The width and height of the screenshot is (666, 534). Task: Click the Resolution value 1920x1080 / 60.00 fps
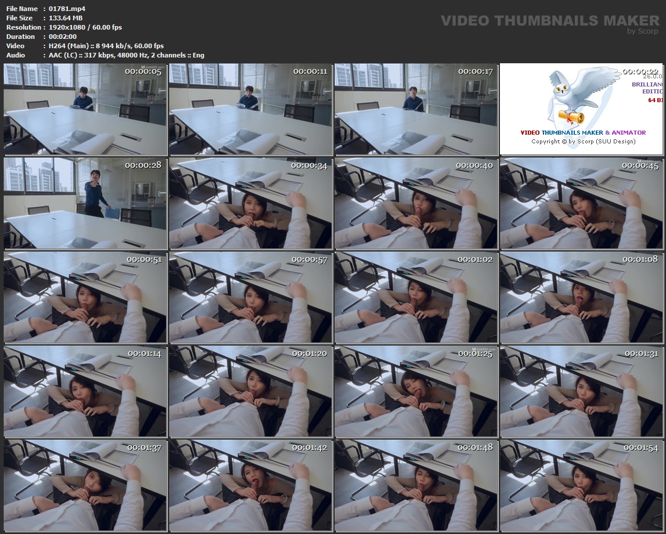[x=85, y=27]
